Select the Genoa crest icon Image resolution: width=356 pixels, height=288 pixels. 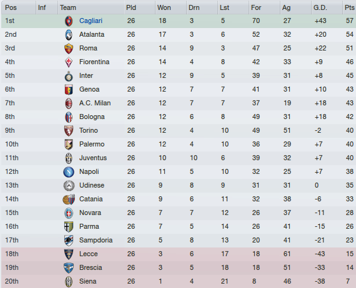pyautogui.click(x=69, y=90)
